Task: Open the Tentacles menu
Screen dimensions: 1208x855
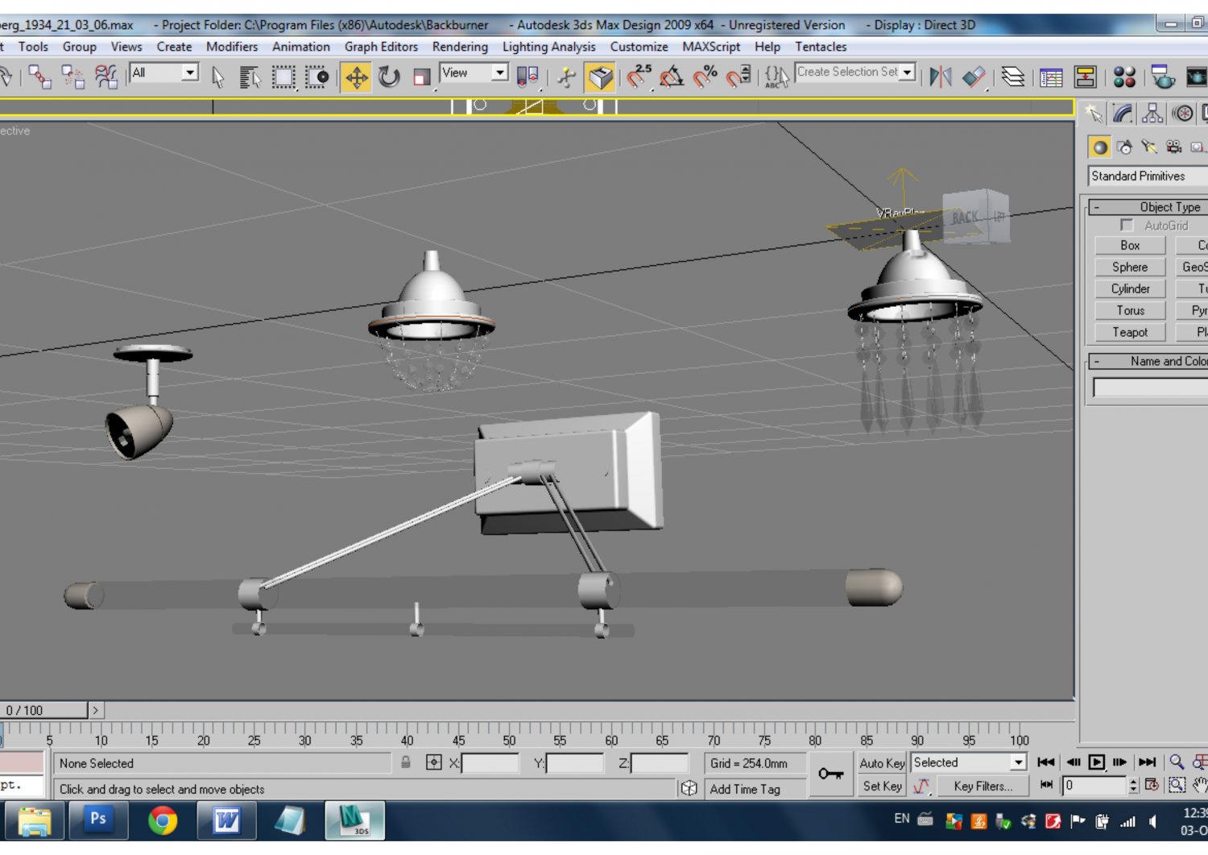Action: pyautogui.click(x=821, y=47)
